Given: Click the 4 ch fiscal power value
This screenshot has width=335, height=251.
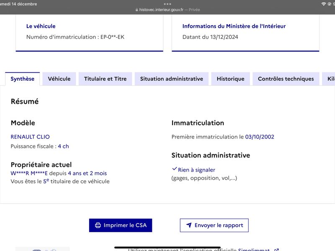Looking at the screenshot, I should pos(64,146).
